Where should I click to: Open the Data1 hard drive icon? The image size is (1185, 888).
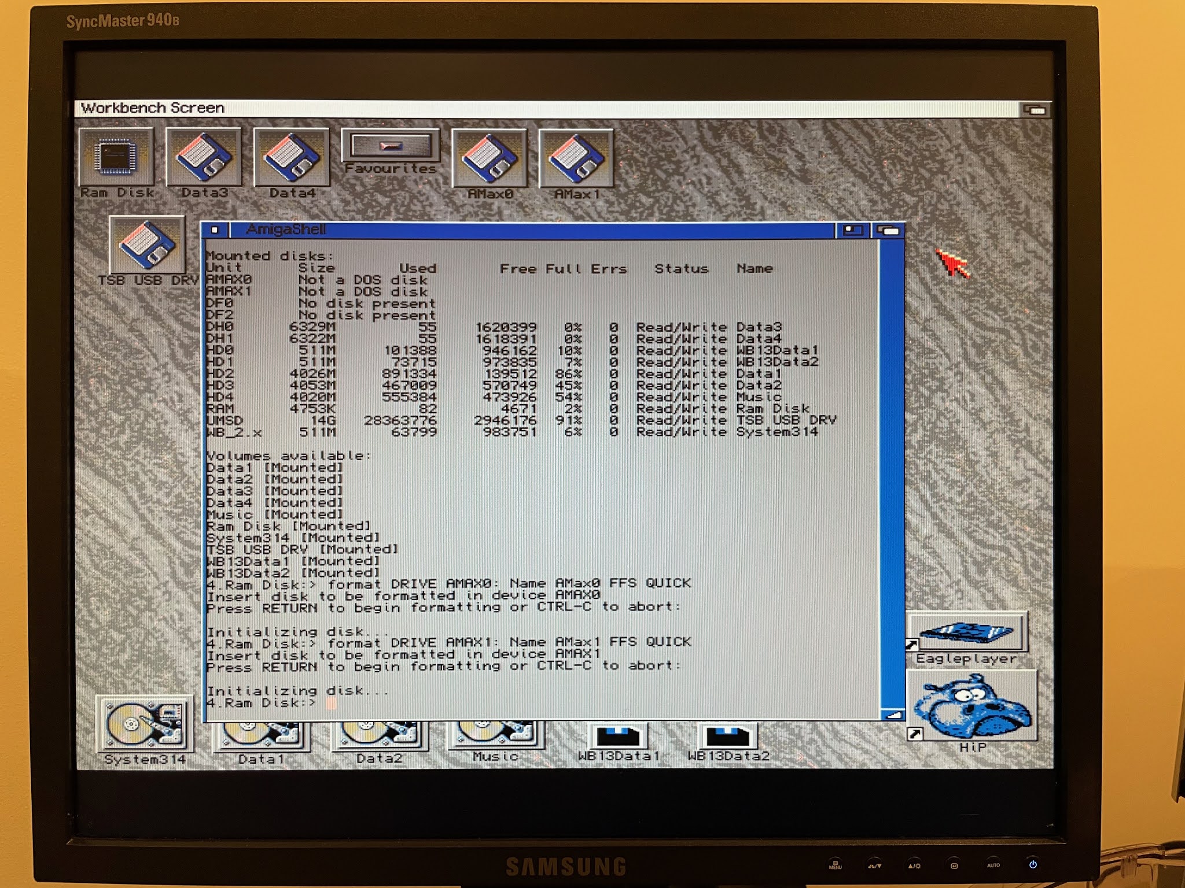pos(260,735)
